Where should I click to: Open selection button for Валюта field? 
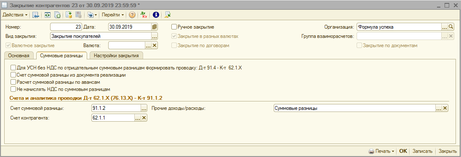pos(148,45)
